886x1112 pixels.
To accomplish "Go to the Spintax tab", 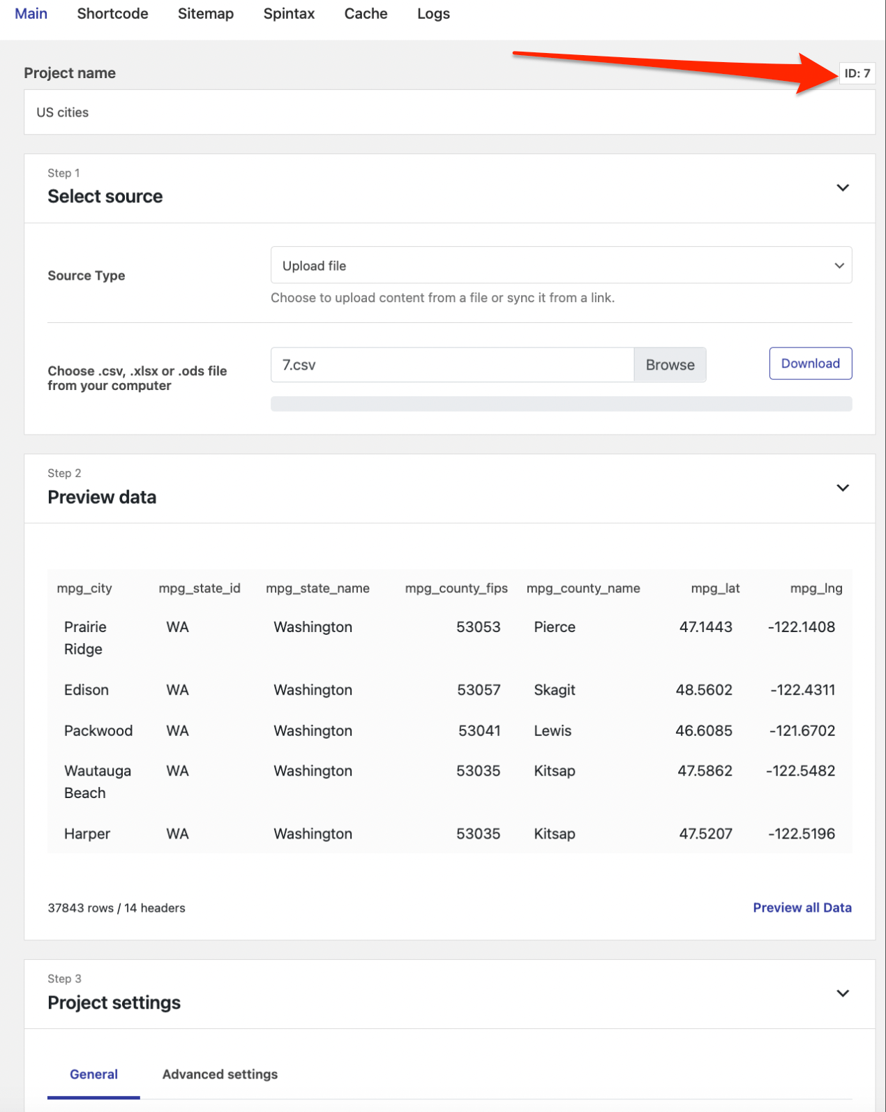I will click(289, 14).
